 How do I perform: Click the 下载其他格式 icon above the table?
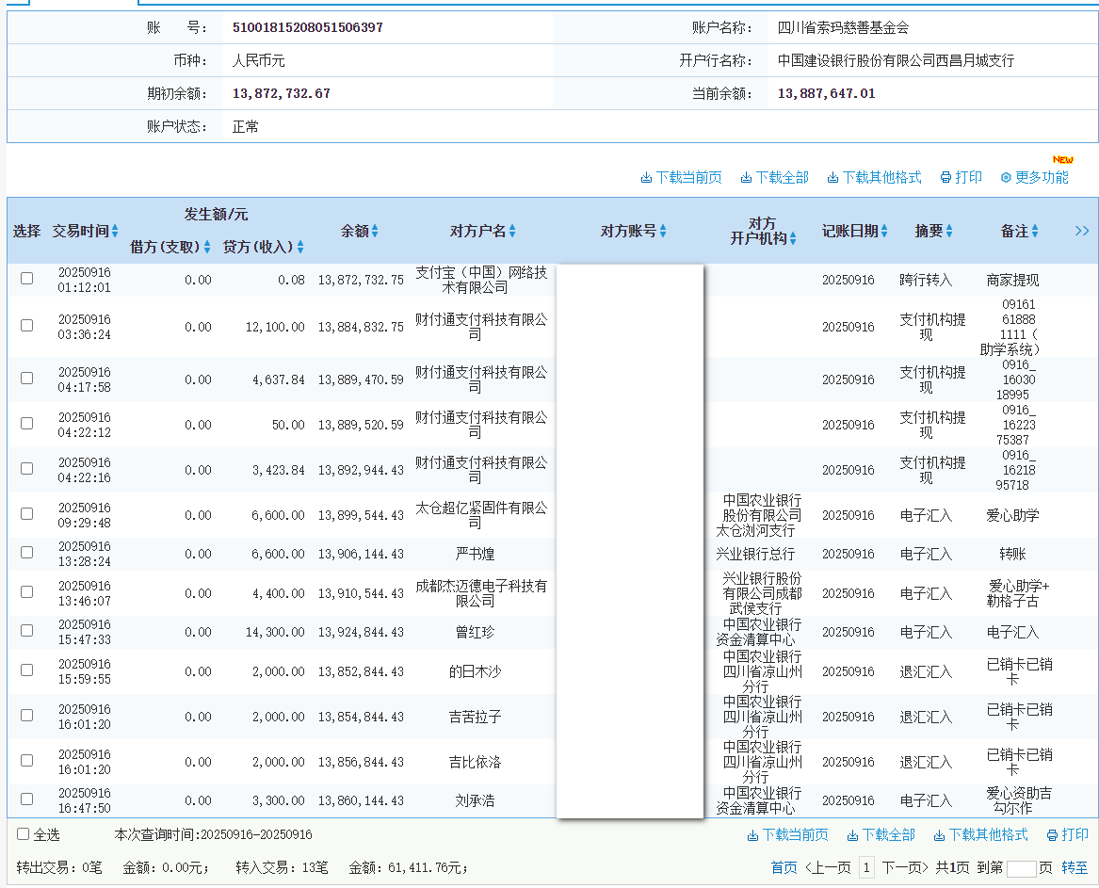832,177
